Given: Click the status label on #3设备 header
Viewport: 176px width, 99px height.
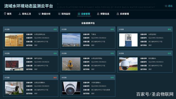Looking at the screenshot, I should click(x=169, y=29).
